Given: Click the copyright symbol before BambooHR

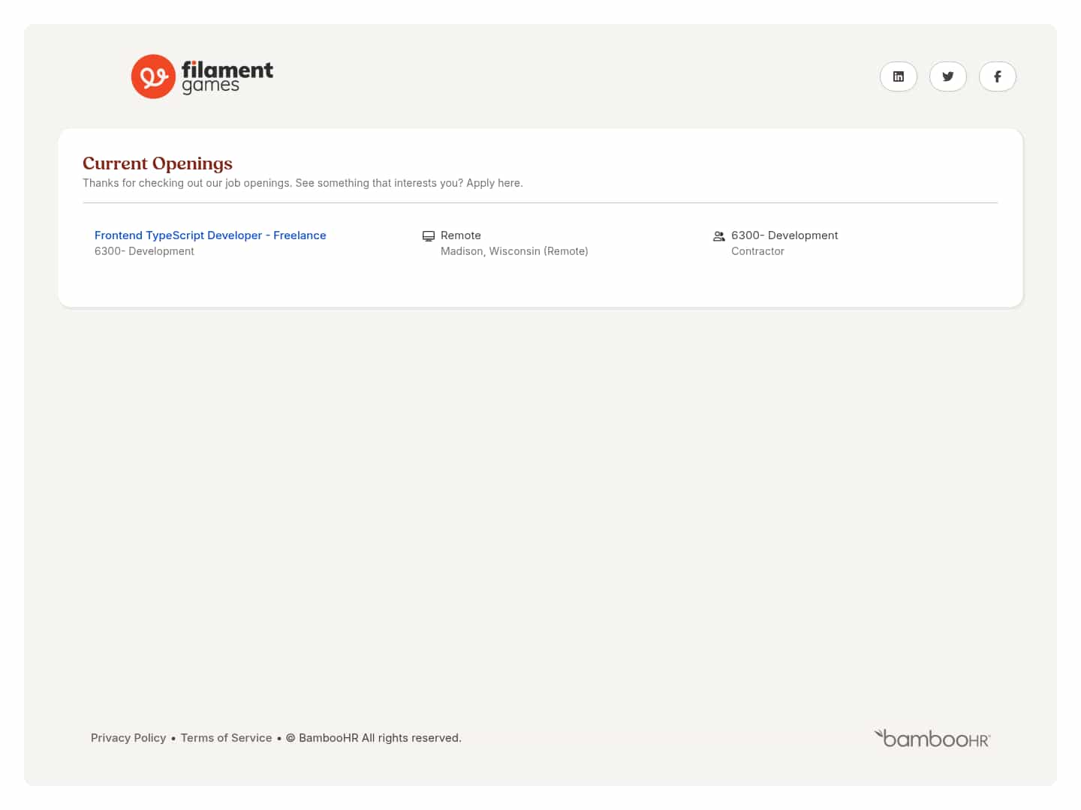Looking at the screenshot, I should coord(291,738).
